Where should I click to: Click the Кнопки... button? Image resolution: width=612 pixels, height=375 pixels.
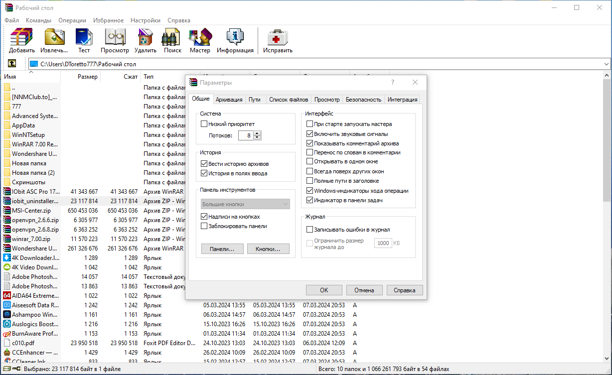268,249
